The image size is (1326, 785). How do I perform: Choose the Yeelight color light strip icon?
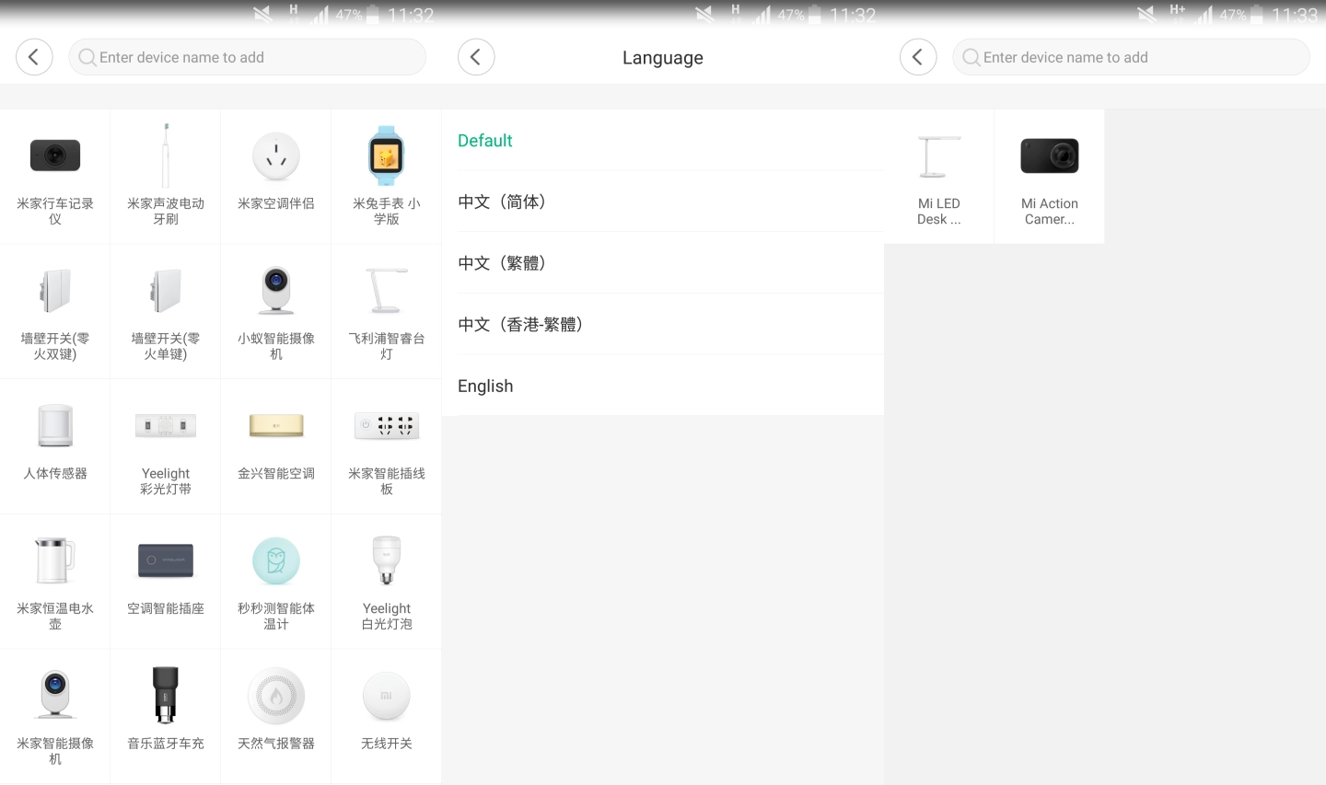166,426
